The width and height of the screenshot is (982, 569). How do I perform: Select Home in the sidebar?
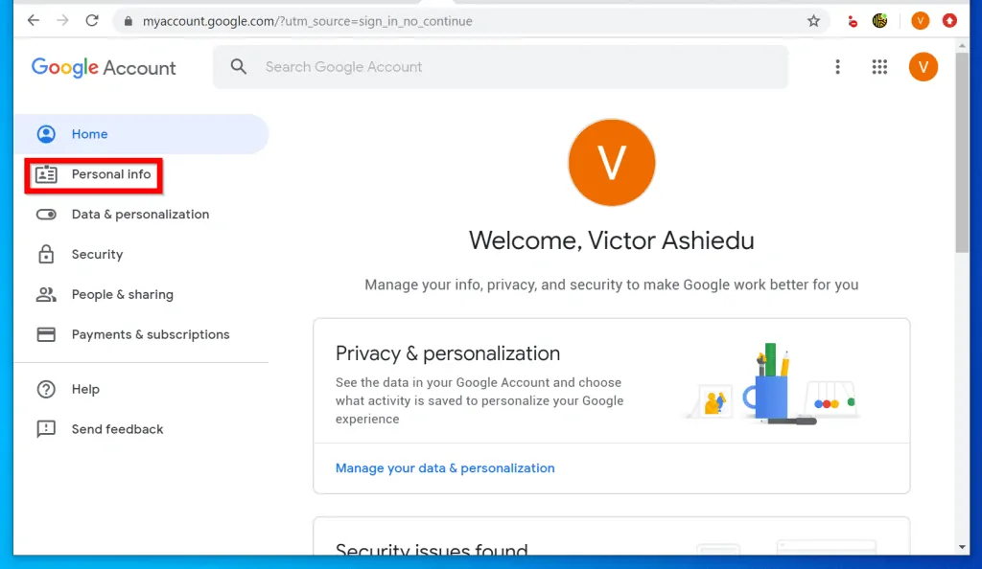(142, 134)
